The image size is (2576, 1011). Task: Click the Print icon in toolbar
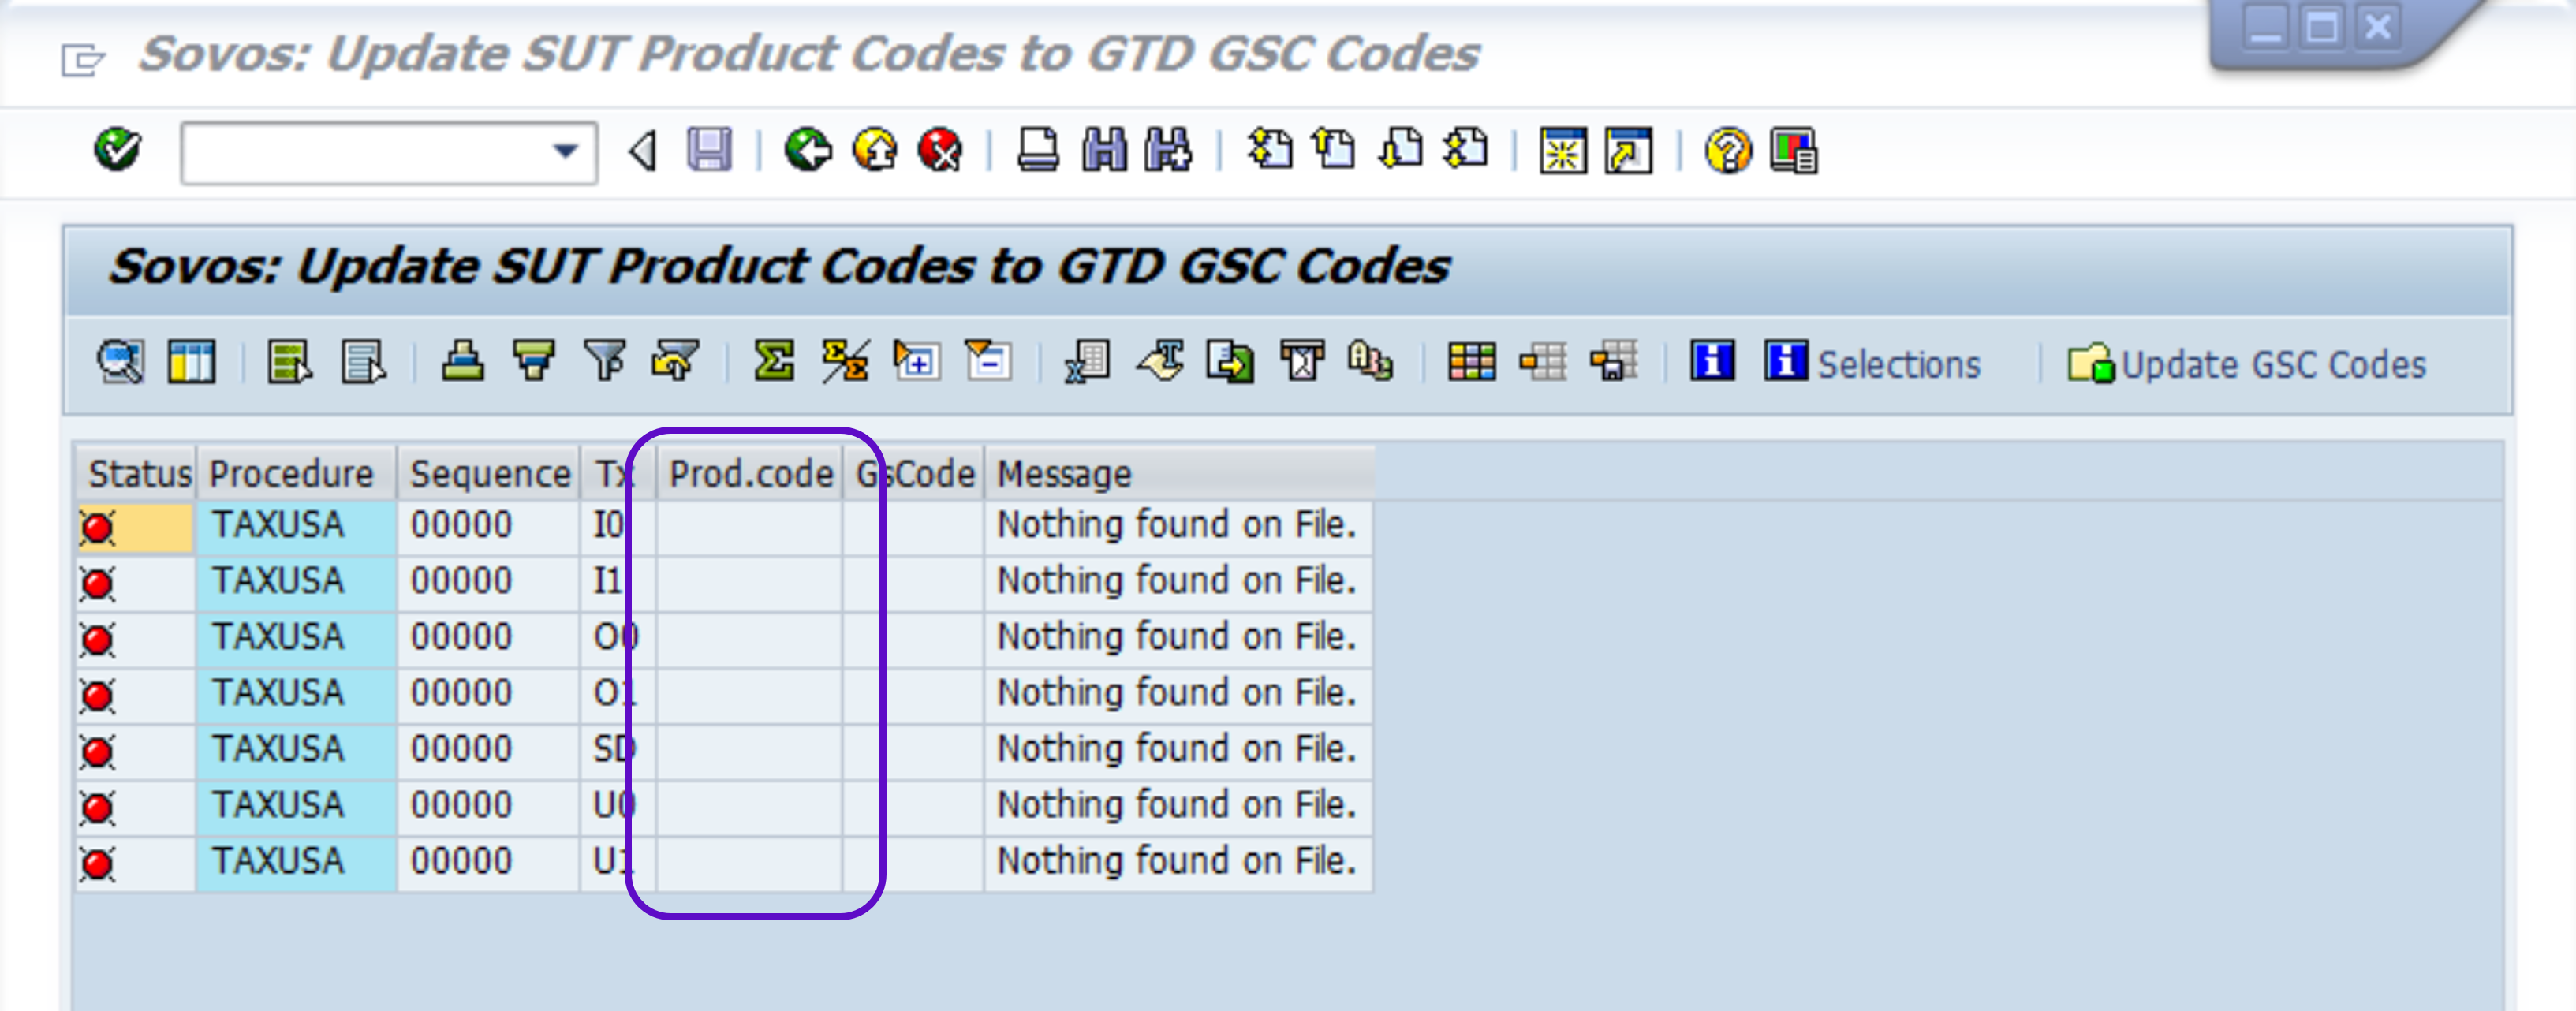1037,151
